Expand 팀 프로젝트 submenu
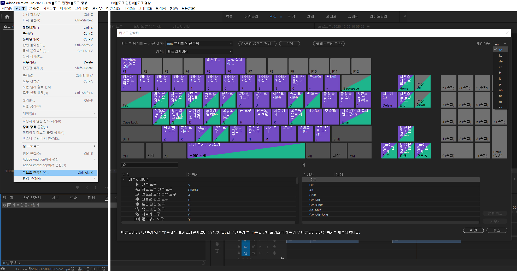 [x=56, y=146]
